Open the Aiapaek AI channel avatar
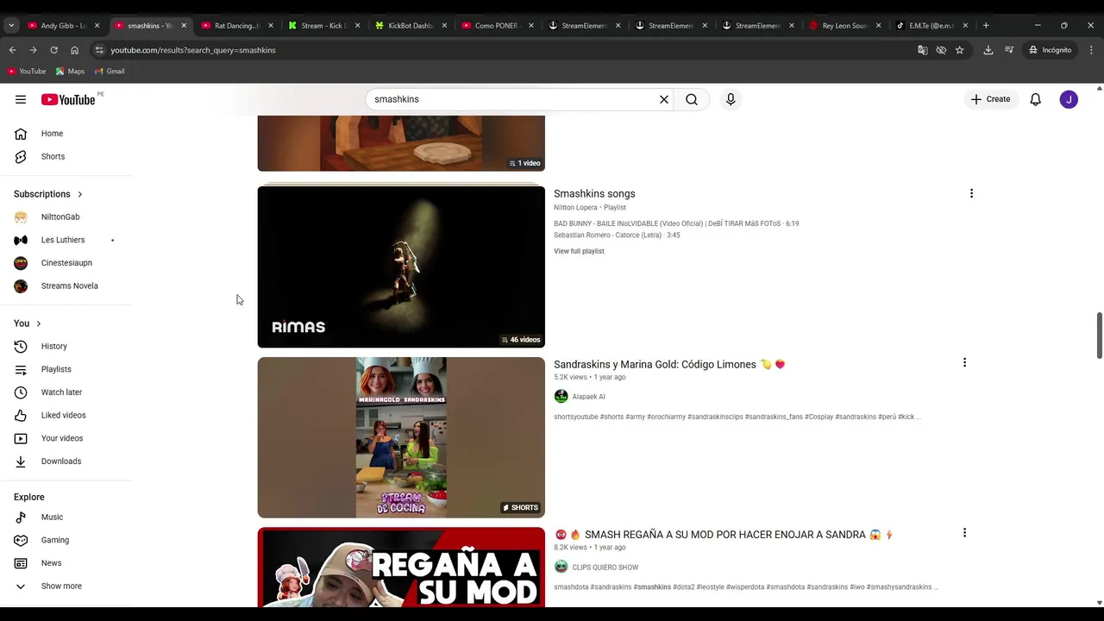This screenshot has height=621, width=1104. click(x=561, y=397)
